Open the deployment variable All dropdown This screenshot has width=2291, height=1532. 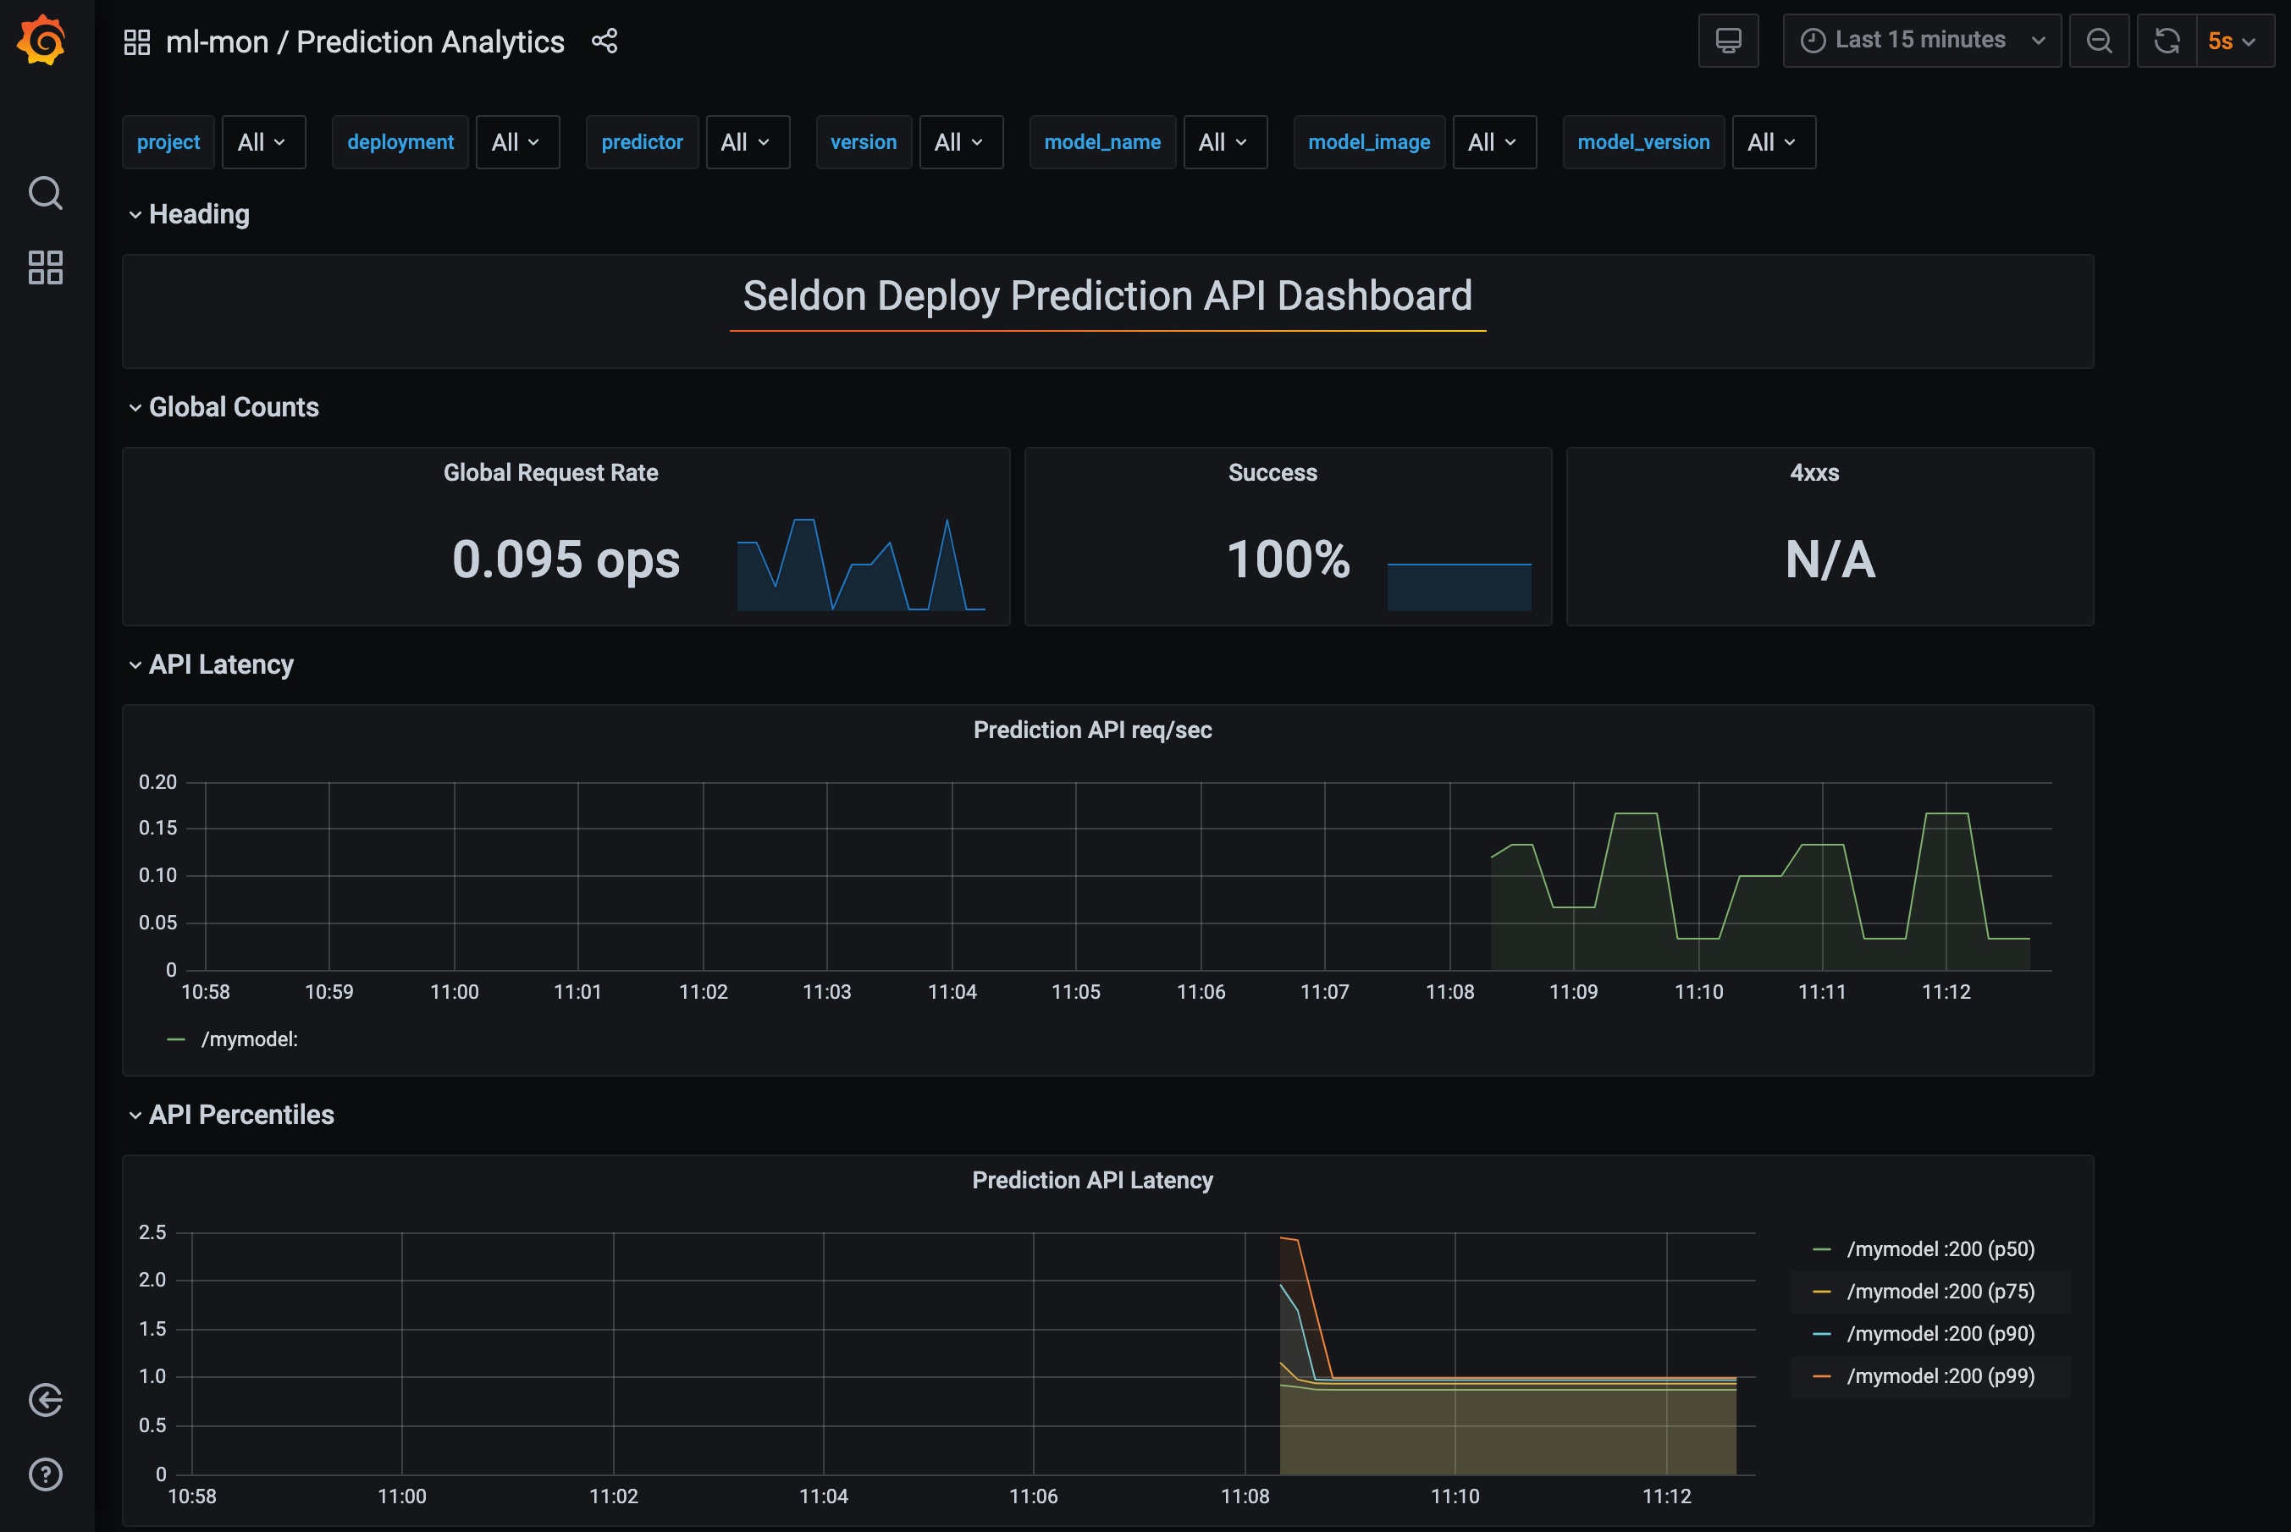click(x=517, y=143)
